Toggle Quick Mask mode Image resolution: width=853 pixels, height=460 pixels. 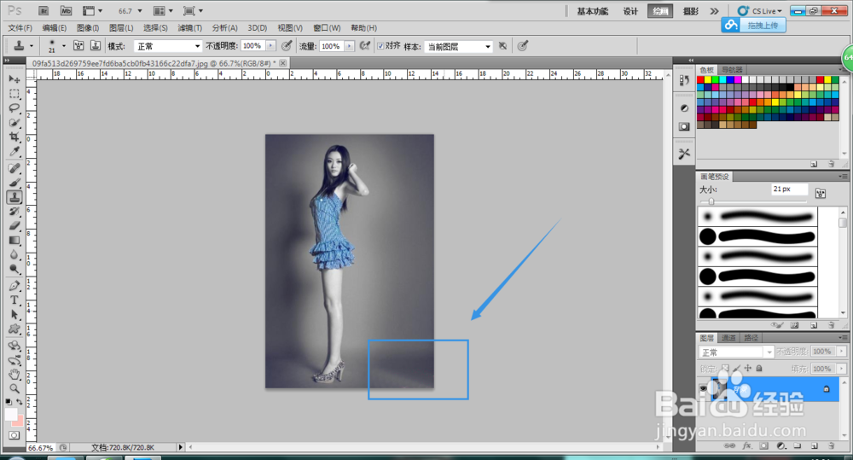coord(14,435)
